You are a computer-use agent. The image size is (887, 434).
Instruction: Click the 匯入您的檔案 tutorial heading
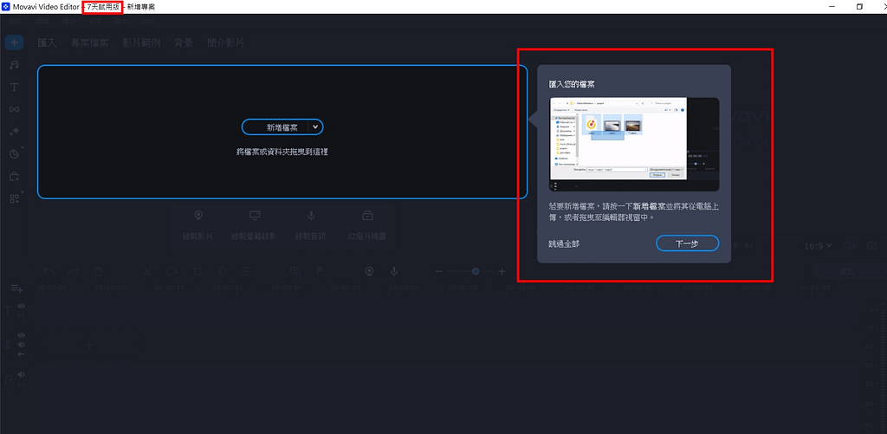pos(572,84)
